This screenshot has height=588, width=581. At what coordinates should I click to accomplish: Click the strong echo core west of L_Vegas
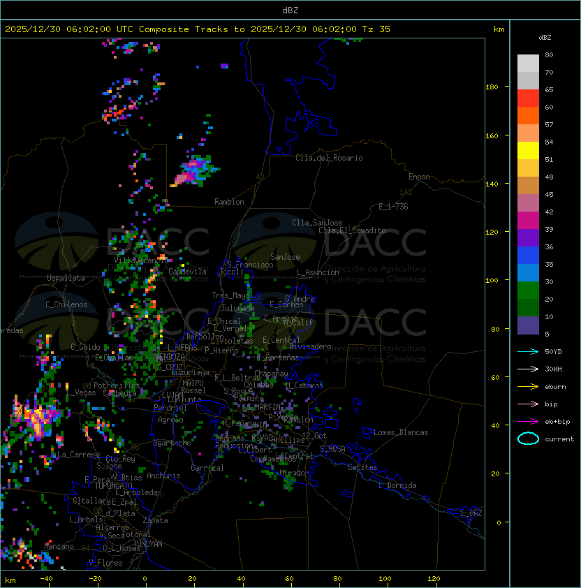point(38,418)
